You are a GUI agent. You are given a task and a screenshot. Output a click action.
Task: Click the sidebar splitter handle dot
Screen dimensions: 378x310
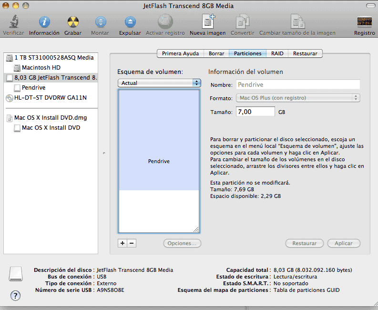point(104,153)
